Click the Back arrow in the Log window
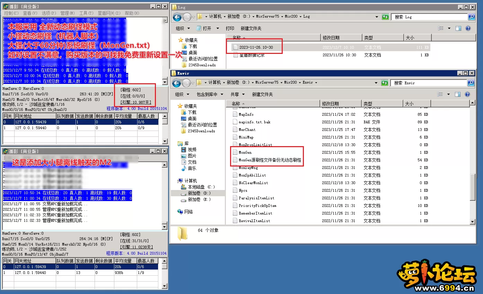Screen dimensions: 483x294 point(177,17)
